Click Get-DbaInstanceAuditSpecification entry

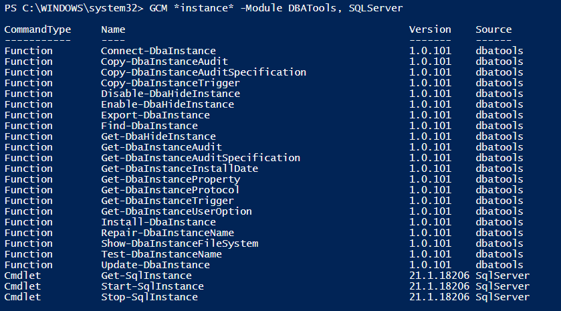pos(201,159)
